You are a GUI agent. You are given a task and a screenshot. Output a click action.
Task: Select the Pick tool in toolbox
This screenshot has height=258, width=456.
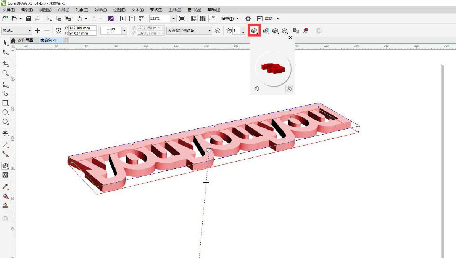[x=5, y=43]
